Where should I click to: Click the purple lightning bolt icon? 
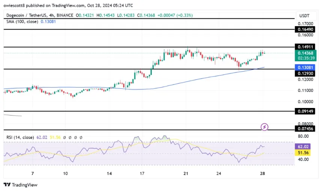click(x=264, y=127)
